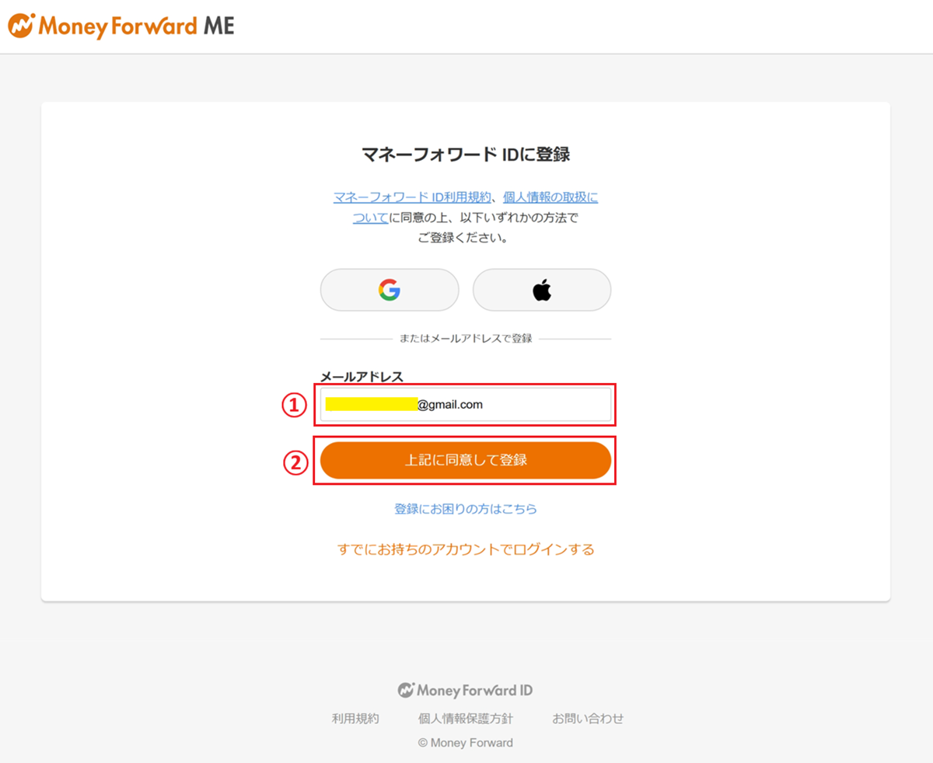Image resolution: width=933 pixels, height=763 pixels.
Task: Open the footer 個人情報保護方針 link
Action: (x=465, y=718)
